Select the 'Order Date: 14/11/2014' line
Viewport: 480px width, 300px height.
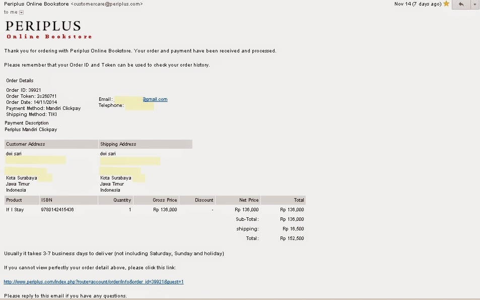32,102
